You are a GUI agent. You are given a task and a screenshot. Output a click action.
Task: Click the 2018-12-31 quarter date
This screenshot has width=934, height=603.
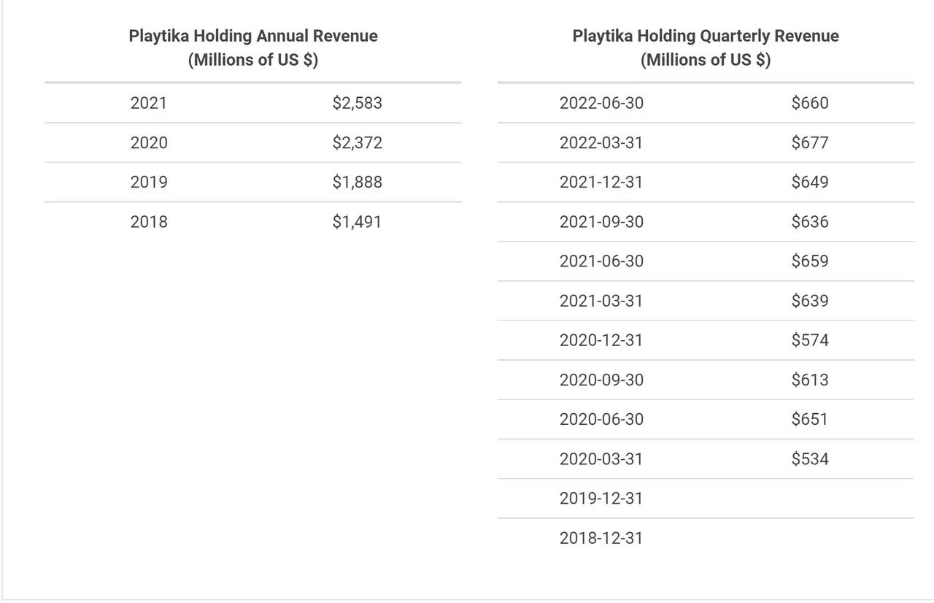pyautogui.click(x=602, y=538)
